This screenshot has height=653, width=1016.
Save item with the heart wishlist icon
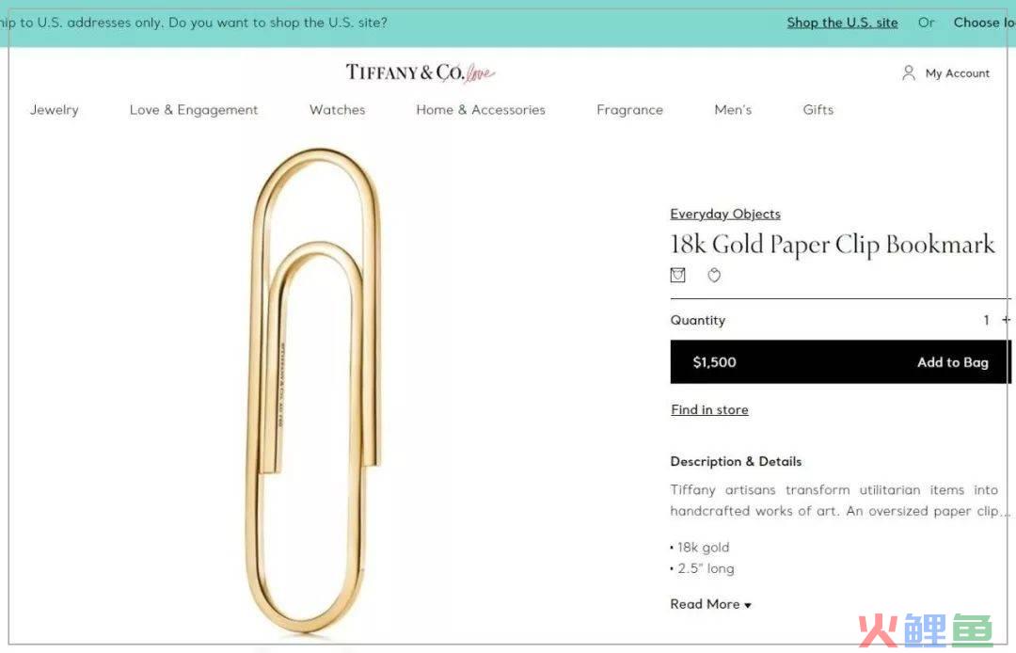714,276
